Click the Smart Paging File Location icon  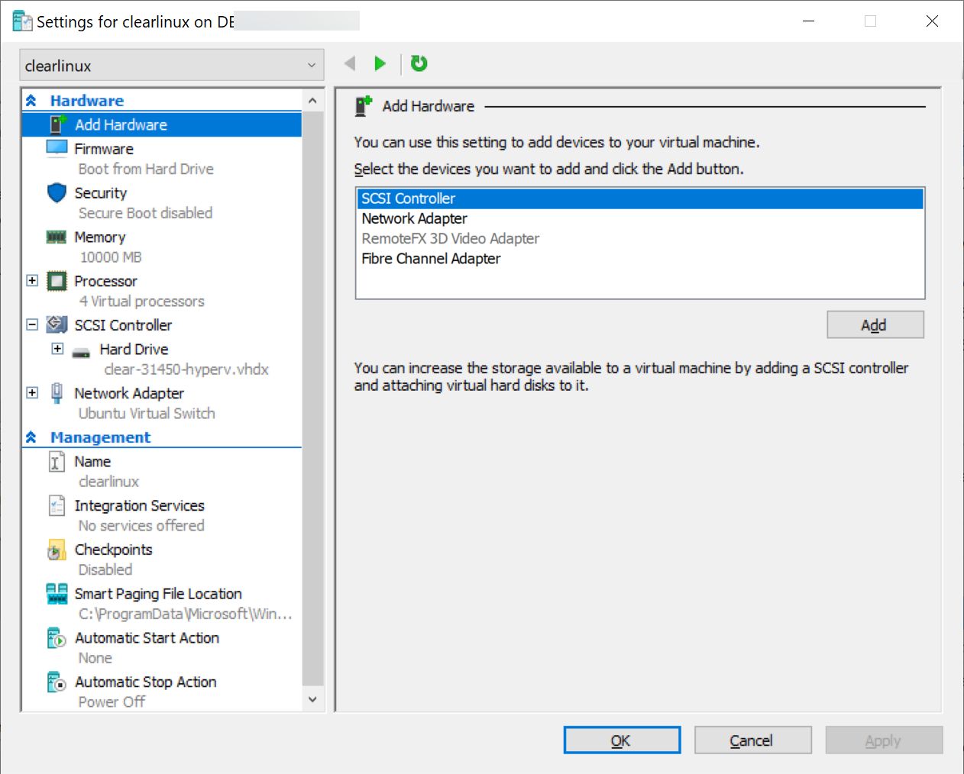(x=57, y=593)
